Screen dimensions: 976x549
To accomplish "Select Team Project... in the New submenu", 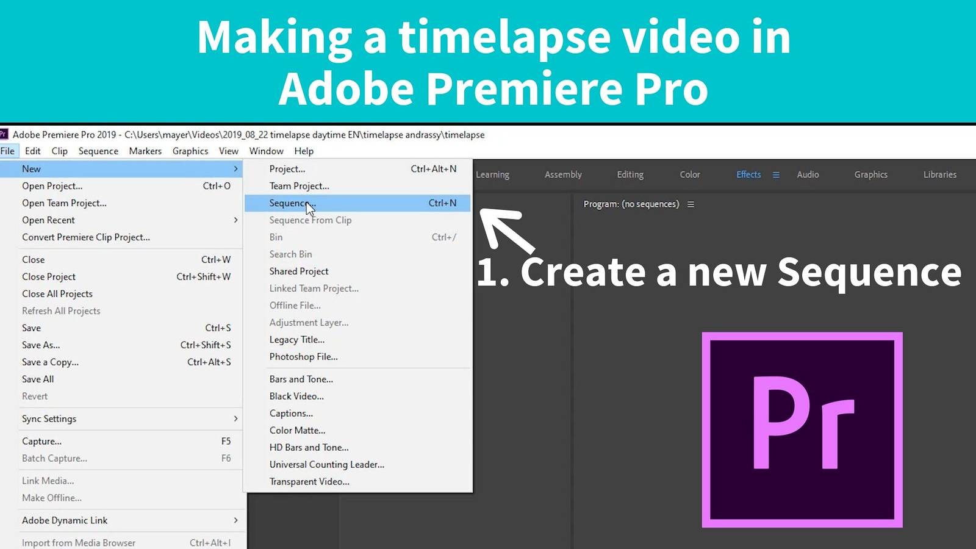I will [x=357, y=186].
